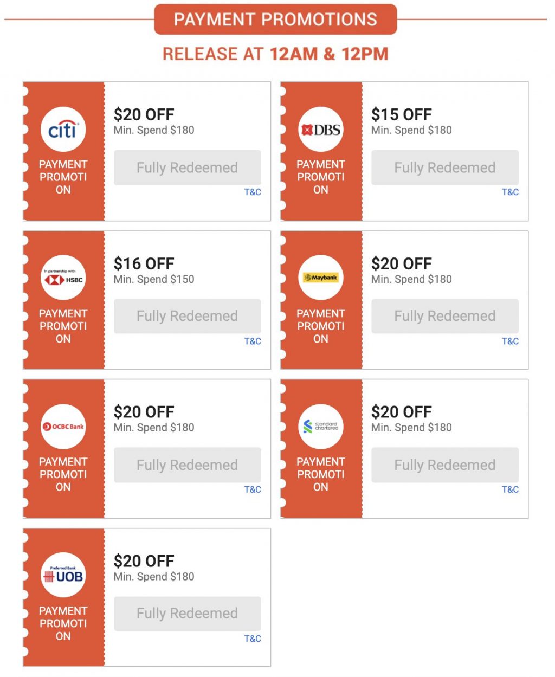Click the DBS bank logo icon
555x677 pixels.
pyautogui.click(x=321, y=130)
